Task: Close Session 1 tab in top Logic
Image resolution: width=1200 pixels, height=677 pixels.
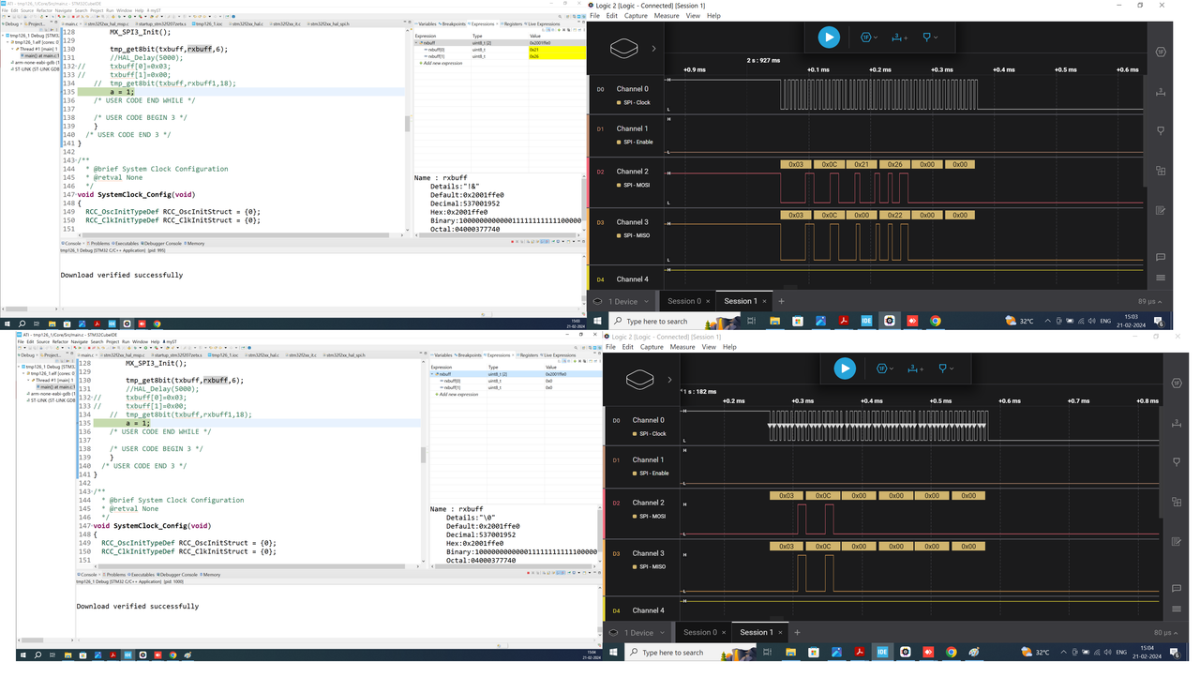Action: click(764, 301)
